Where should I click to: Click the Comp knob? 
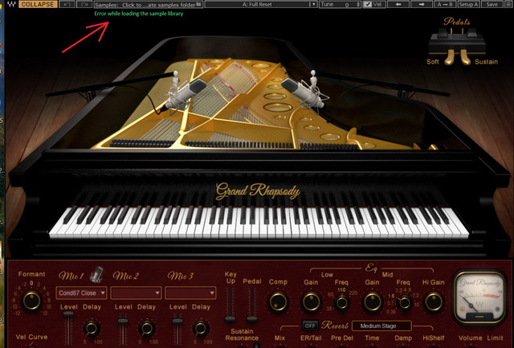pyautogui.click(x=278, y=301)
